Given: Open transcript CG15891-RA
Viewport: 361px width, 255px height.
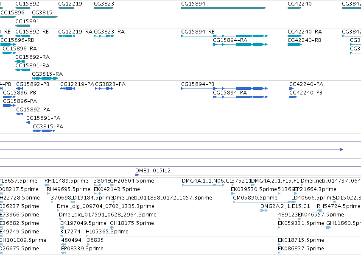Looking at the screenshot, I should [33, 66].
